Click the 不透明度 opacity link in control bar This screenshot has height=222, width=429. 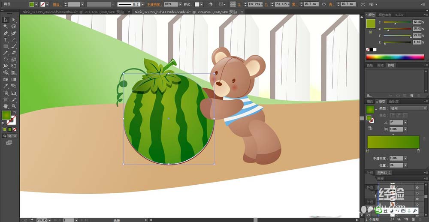tap(154, 4)
